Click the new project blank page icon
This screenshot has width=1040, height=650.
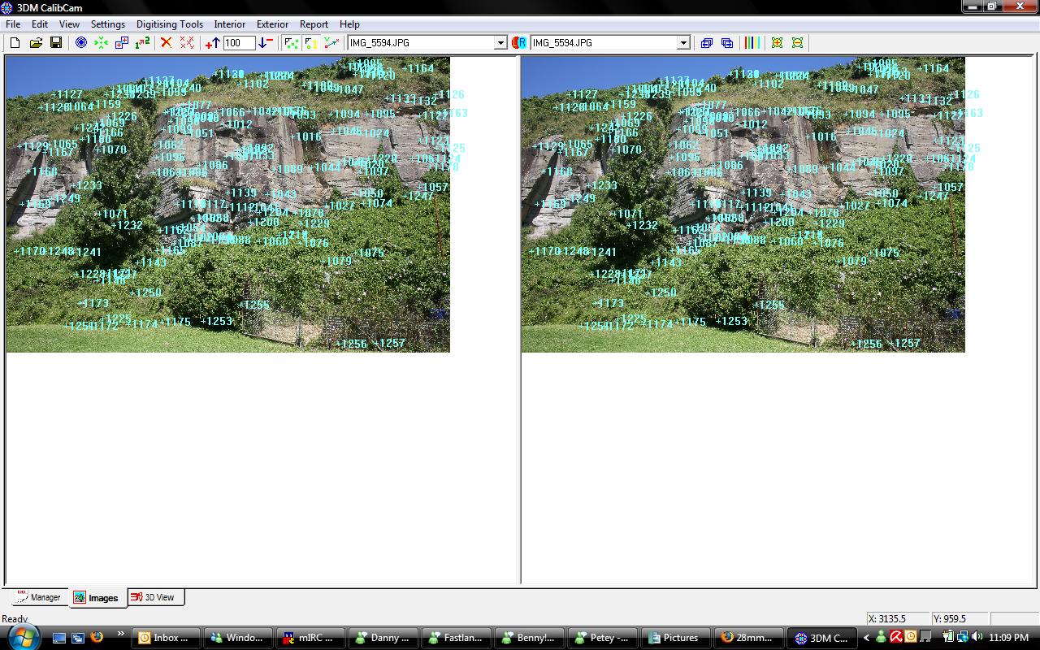click(15, 43)
